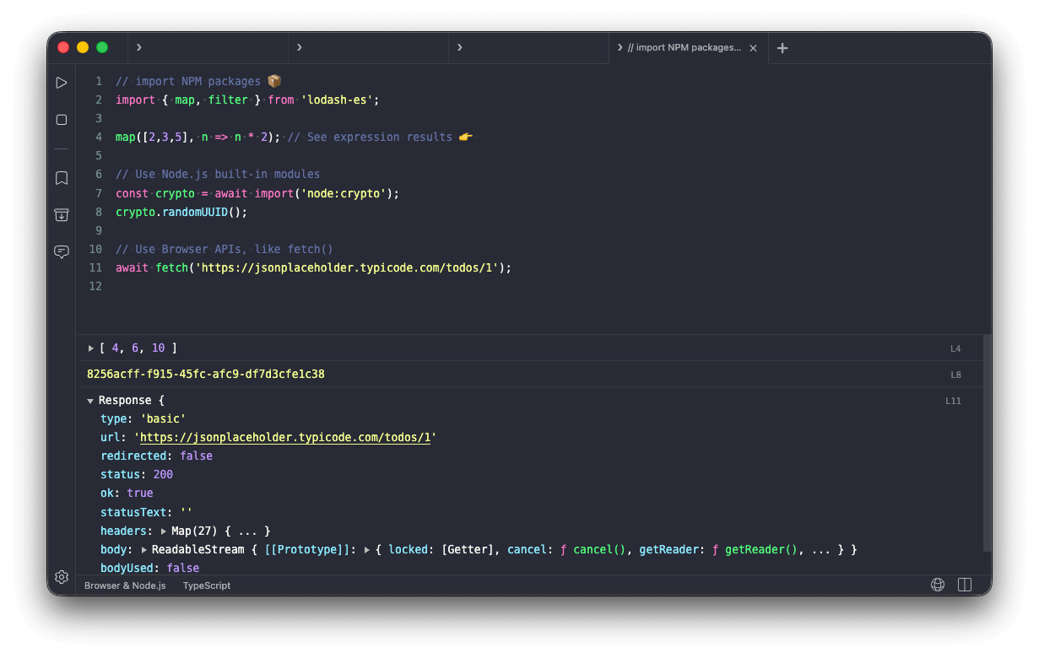Click the 'status: 200' output row

tap(137, 475)
